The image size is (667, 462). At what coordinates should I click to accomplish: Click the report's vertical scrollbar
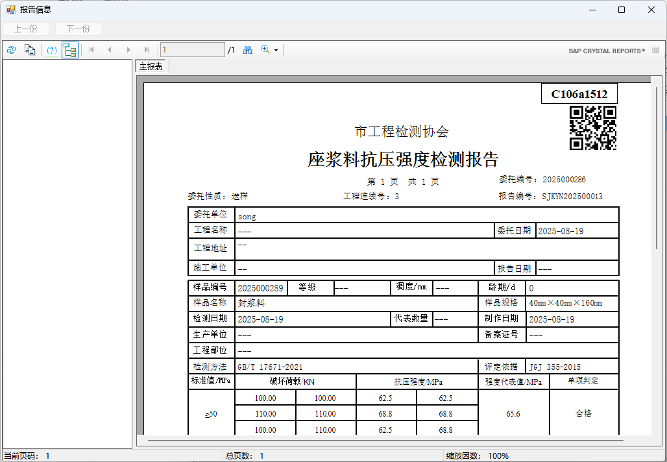tap(657, 167)
